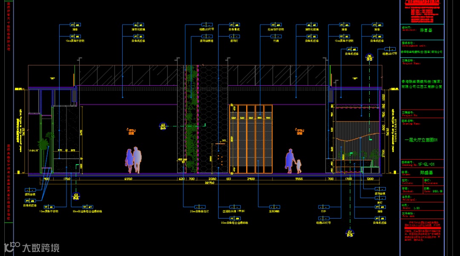Viewport: 460px width, 256px height.
Task: Select the 900 dimension below the elevation
Action: (46, 179)
